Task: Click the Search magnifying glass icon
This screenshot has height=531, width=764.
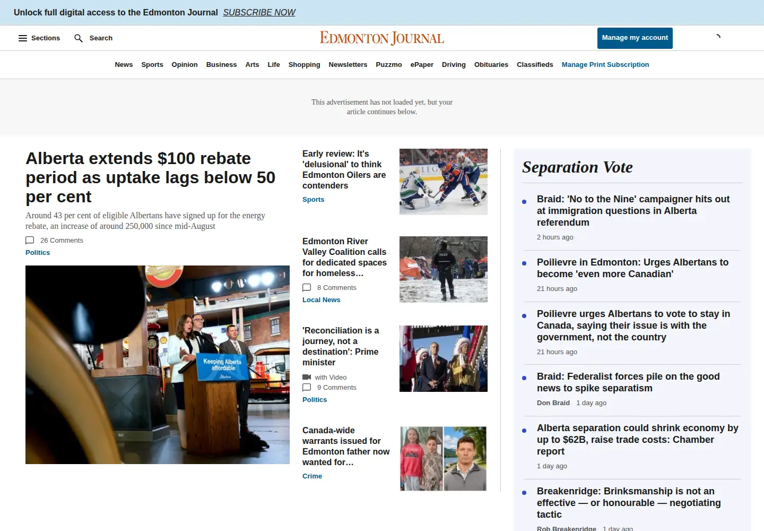Action: point(79,38)
